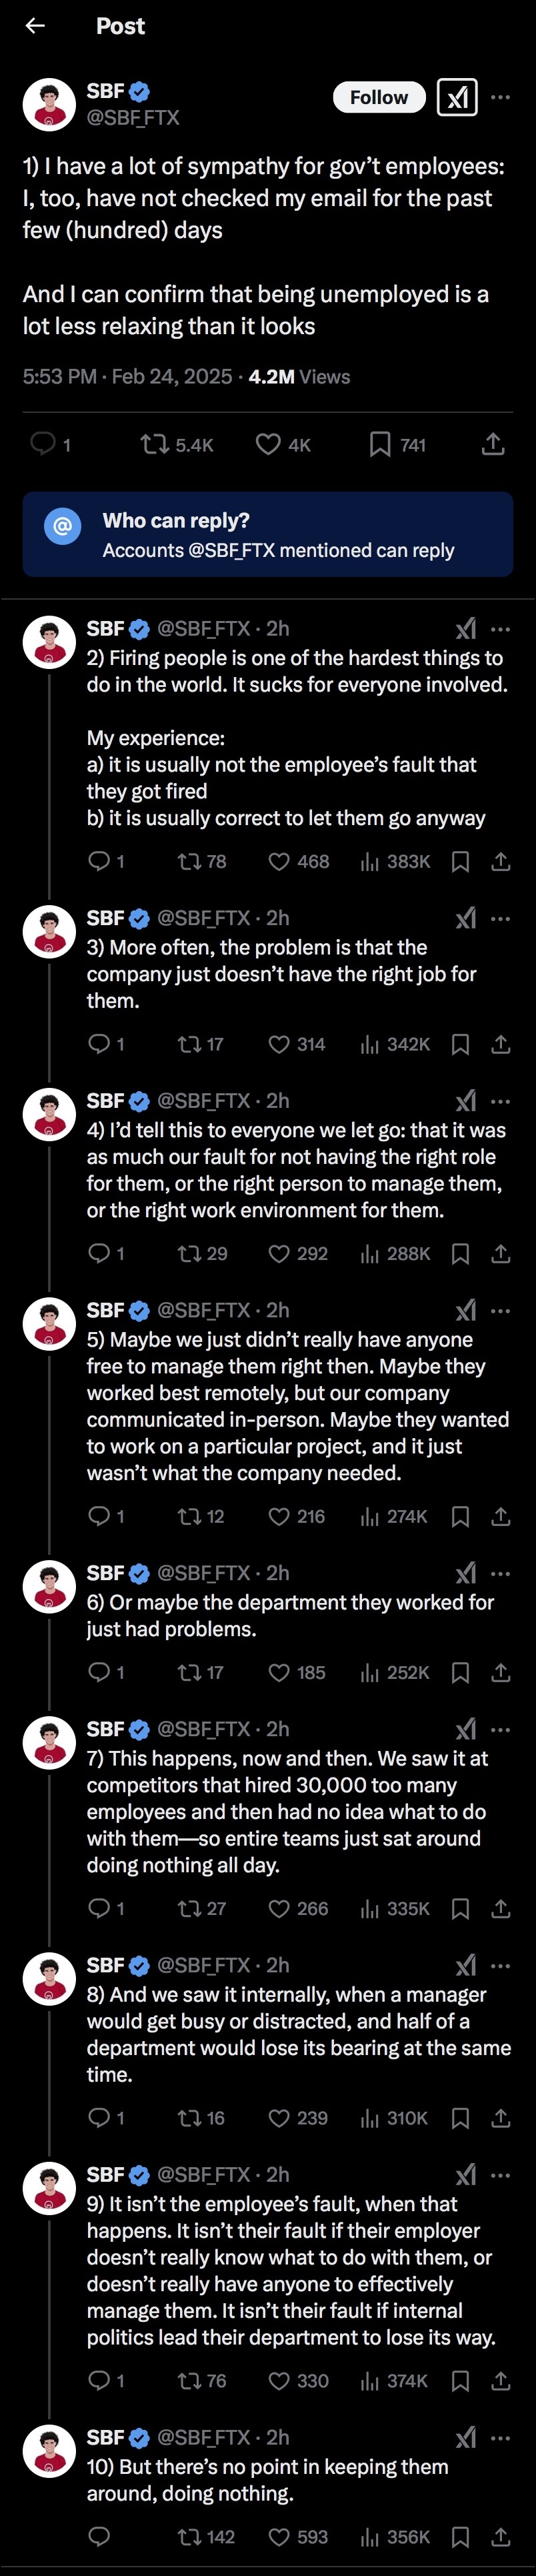Bookmark tweet 7 about 30,000 employees
The width and height of the screenshot is (536, 2576).
click(461, 1908)
